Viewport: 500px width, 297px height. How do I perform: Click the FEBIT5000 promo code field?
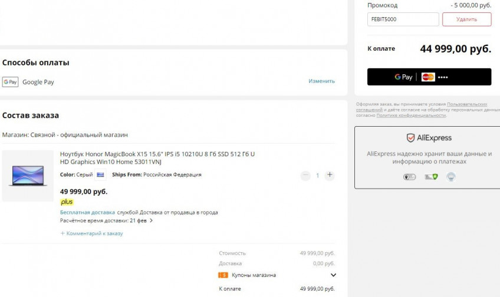tap(403, 19)
